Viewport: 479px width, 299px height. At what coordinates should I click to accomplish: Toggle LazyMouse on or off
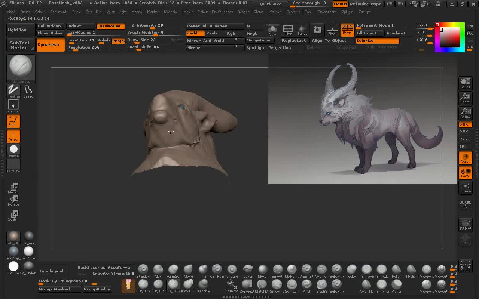click(x=110, y=26)
